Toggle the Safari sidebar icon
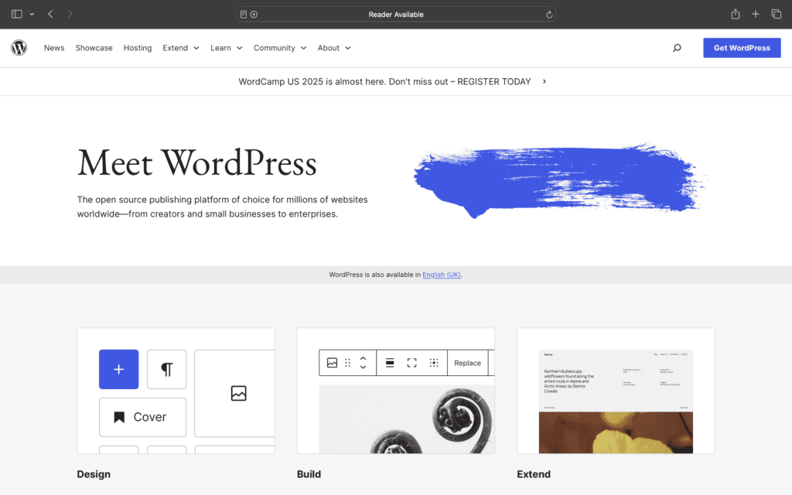792x495 pixels. click(x=17, y=14)
